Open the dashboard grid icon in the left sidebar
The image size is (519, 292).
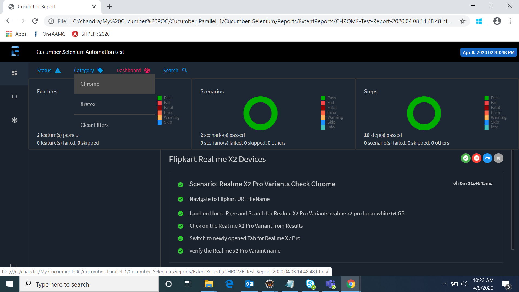(14, 73)
